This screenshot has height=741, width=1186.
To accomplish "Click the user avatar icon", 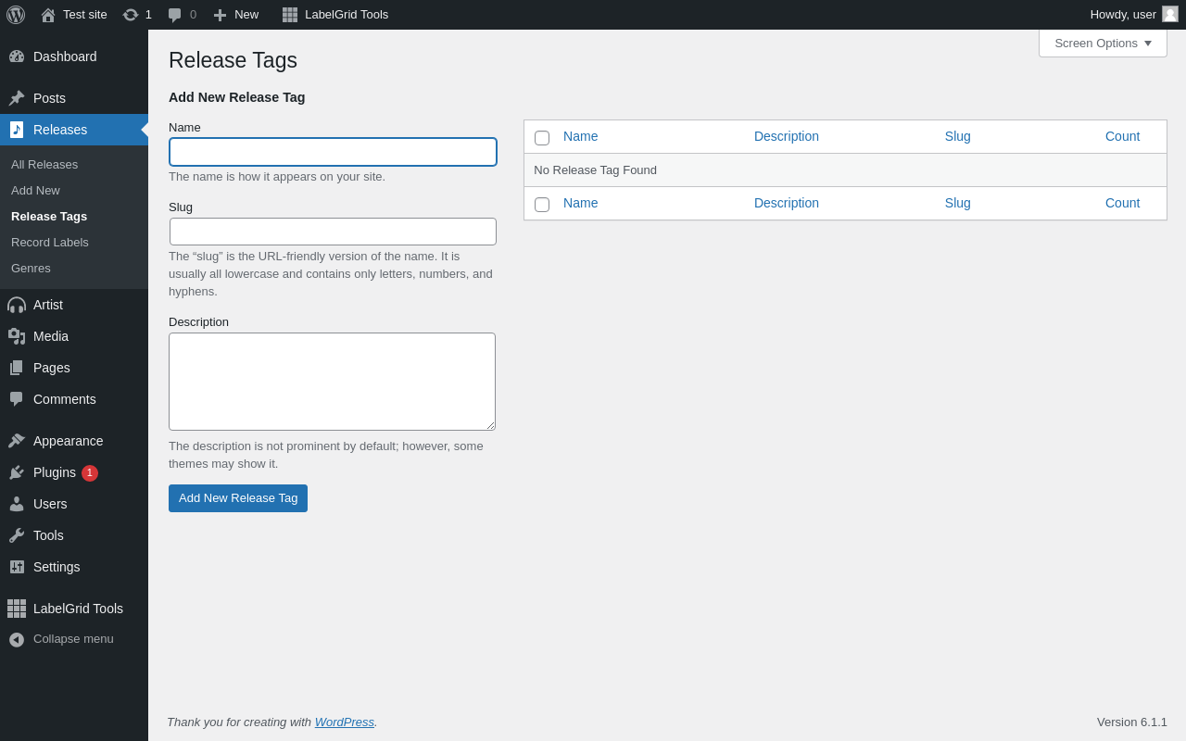I will coord(1170,14).
